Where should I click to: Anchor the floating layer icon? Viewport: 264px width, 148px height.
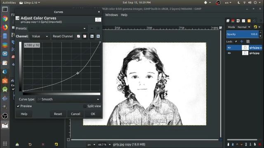click(x=250, y=144)
